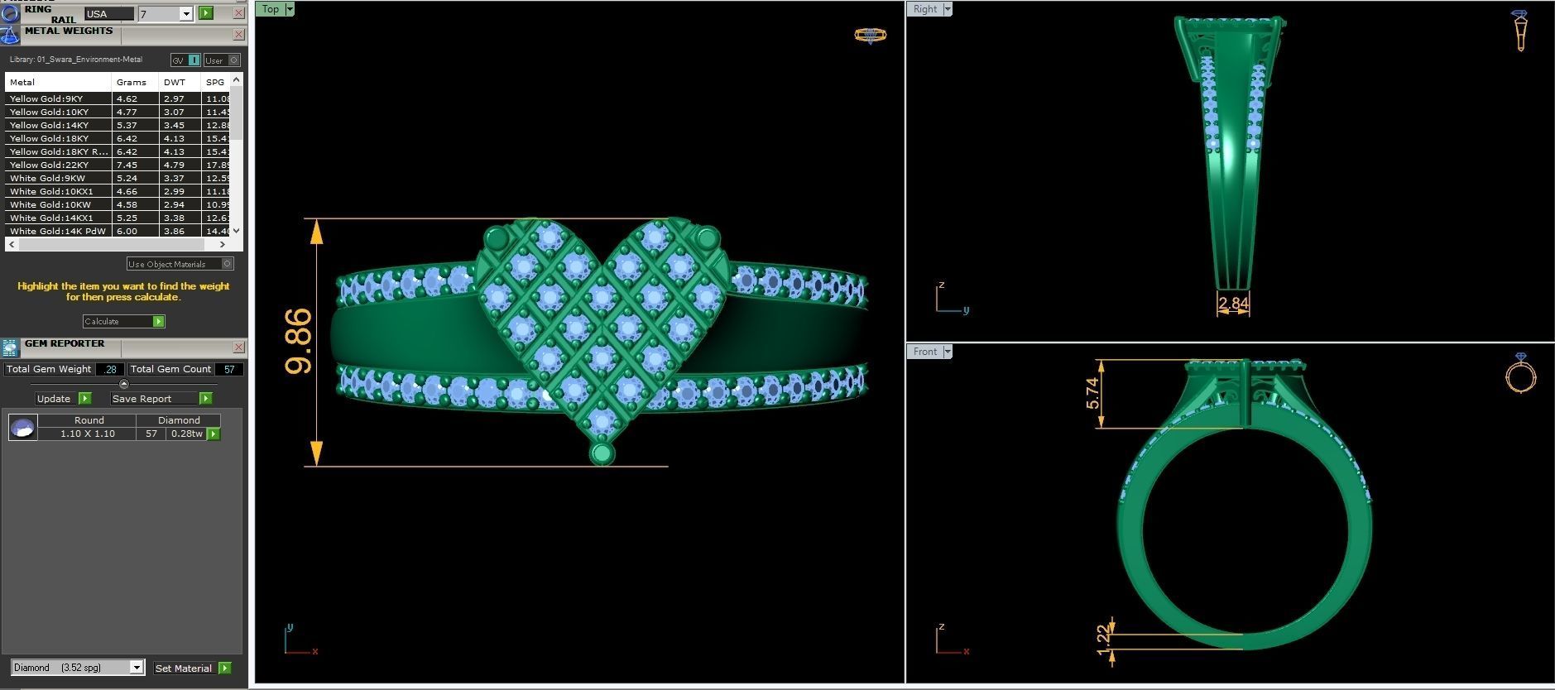Click the DWT column header
The image size is (1555, 690).
180,82
